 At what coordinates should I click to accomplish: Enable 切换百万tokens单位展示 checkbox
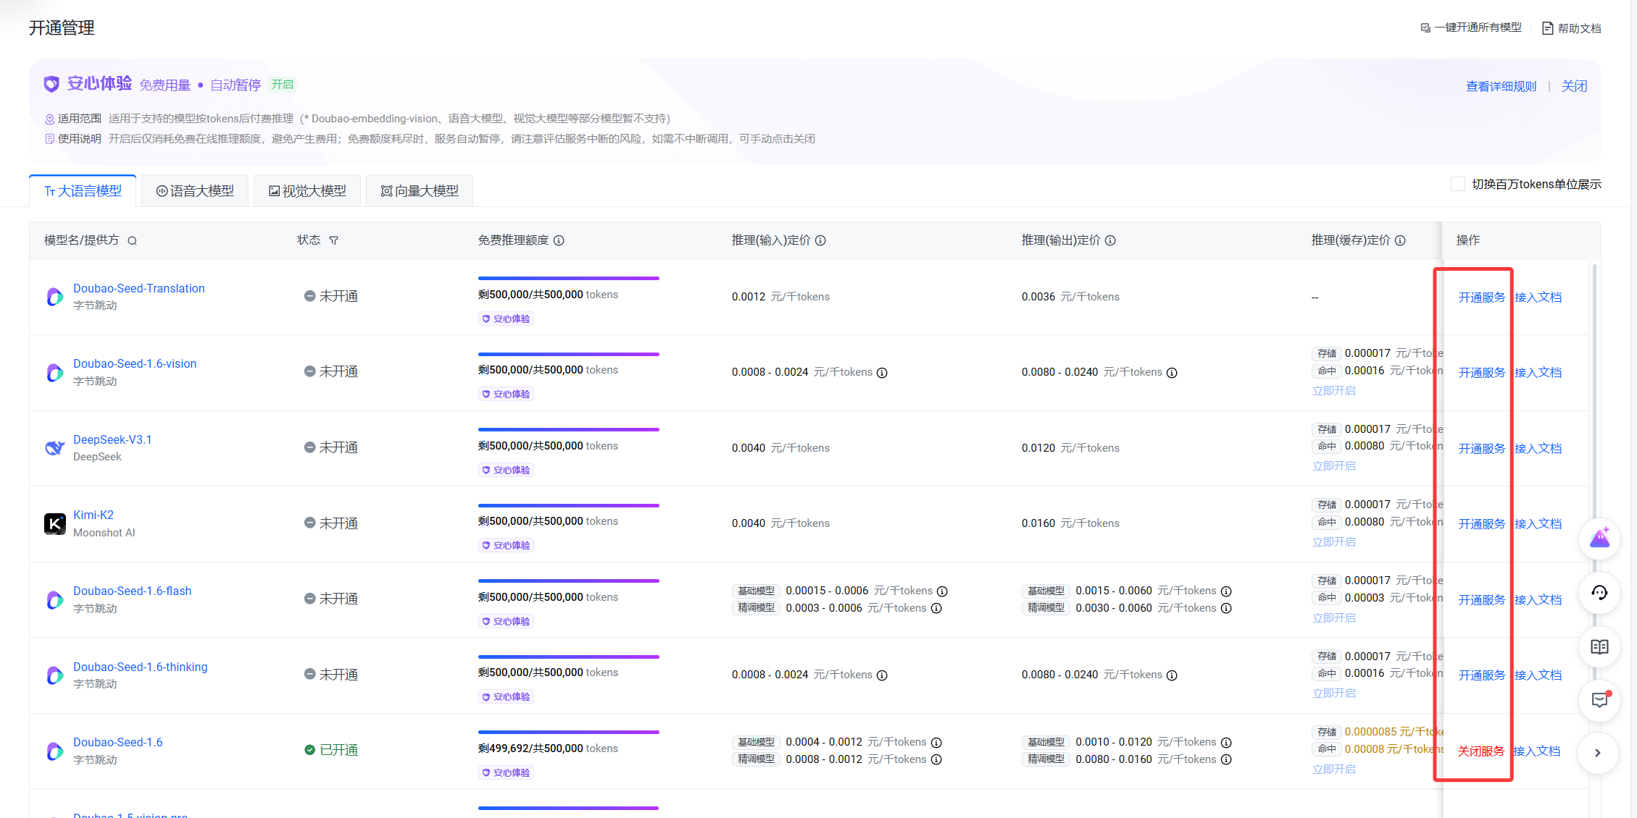pos(1458,185)
